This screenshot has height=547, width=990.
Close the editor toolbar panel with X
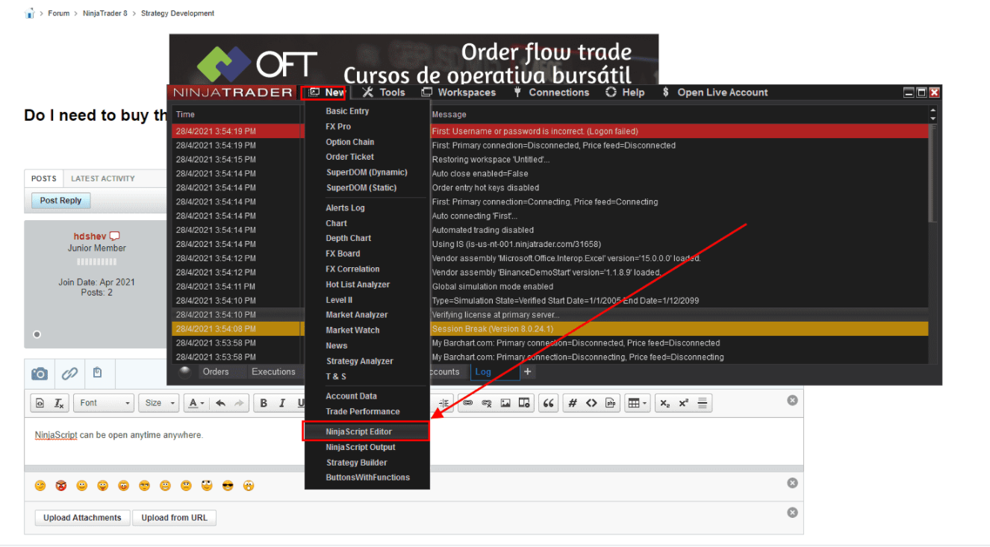(792, 400)
